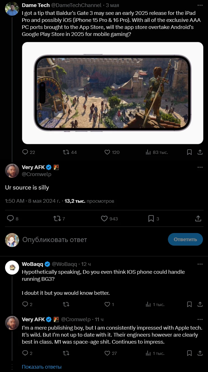208x372 pixels.
Task: Like WoBaqq's reply with heart icon
Action: tap(107, 304)
